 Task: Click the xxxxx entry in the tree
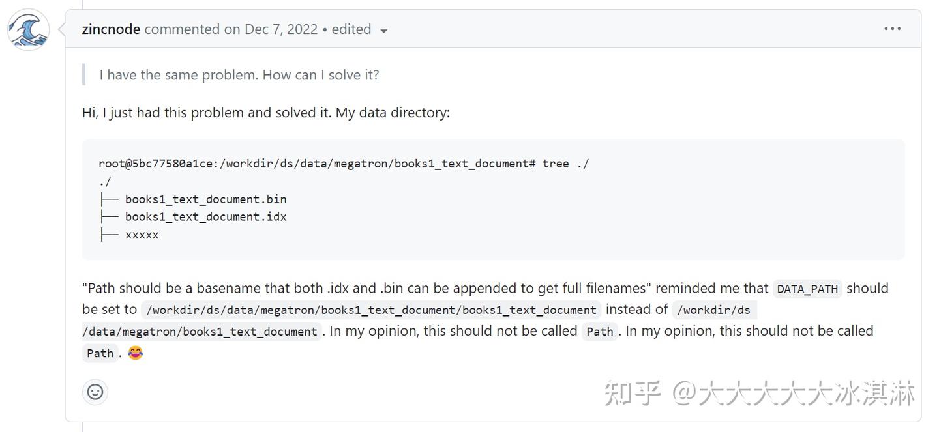pyautogui.click(x=142, y=235)
